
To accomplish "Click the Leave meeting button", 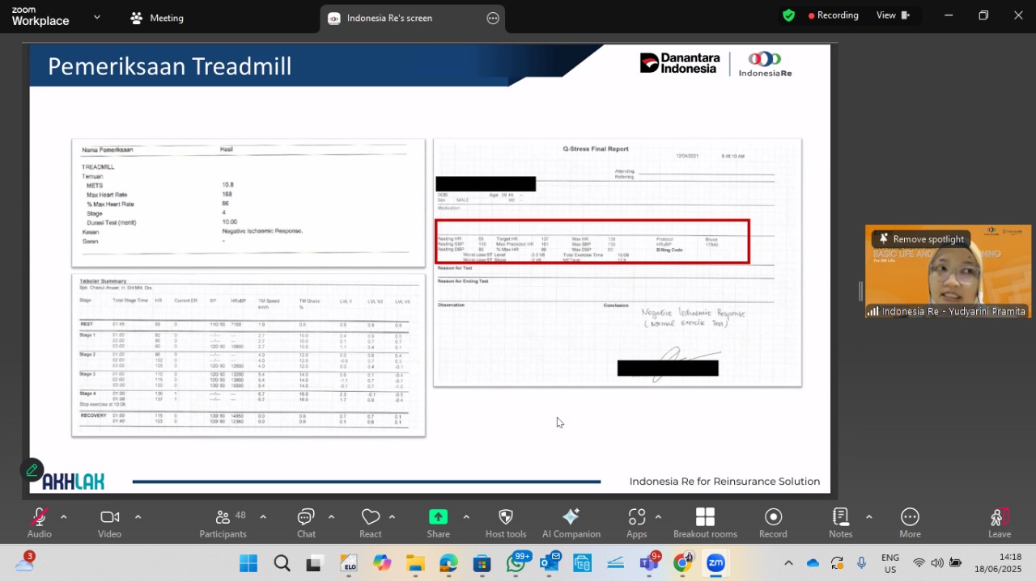I will click(1000, 523).
